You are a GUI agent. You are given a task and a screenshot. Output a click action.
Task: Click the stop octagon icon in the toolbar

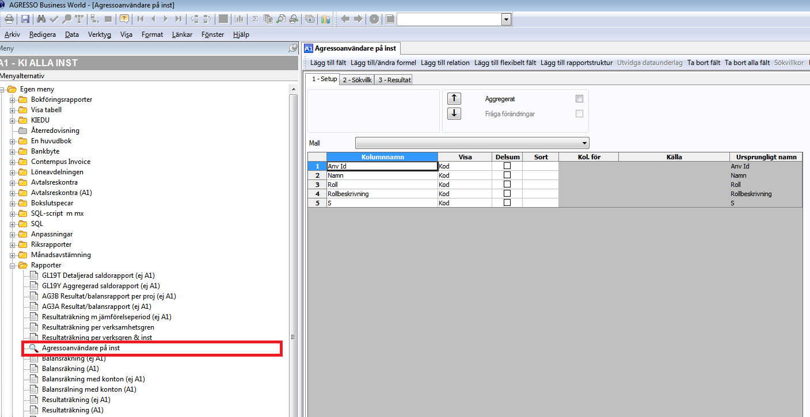(x=374, y=19)
